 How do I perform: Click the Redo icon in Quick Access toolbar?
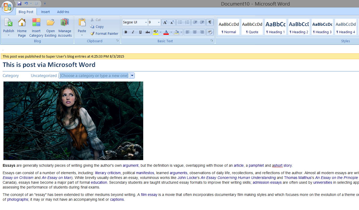point(36,3)
